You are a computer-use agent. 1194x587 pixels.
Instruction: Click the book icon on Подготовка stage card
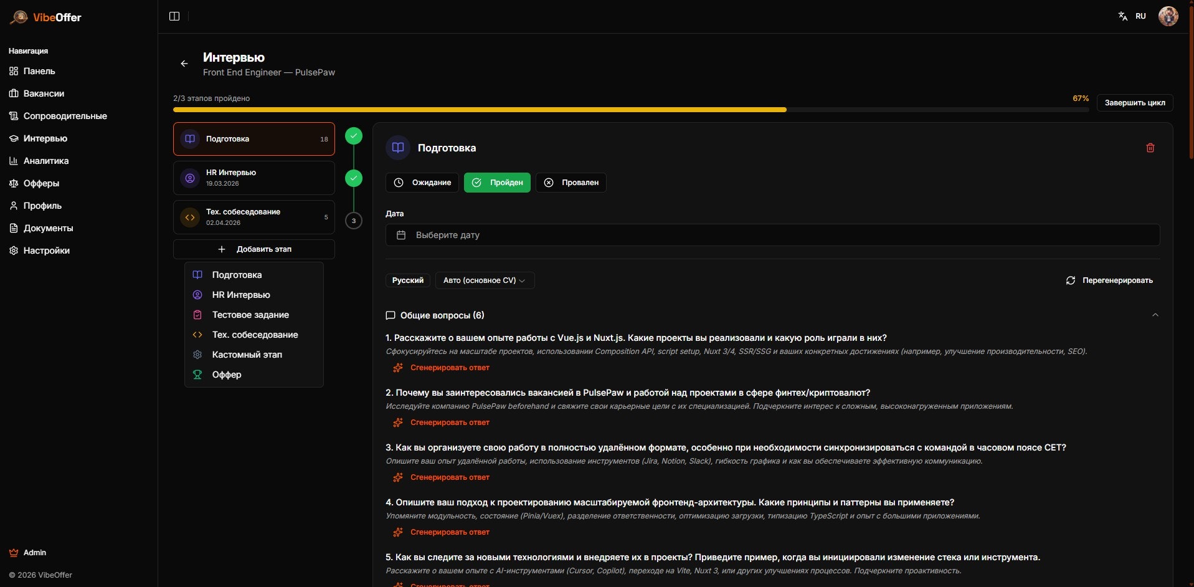click(190, 139)
